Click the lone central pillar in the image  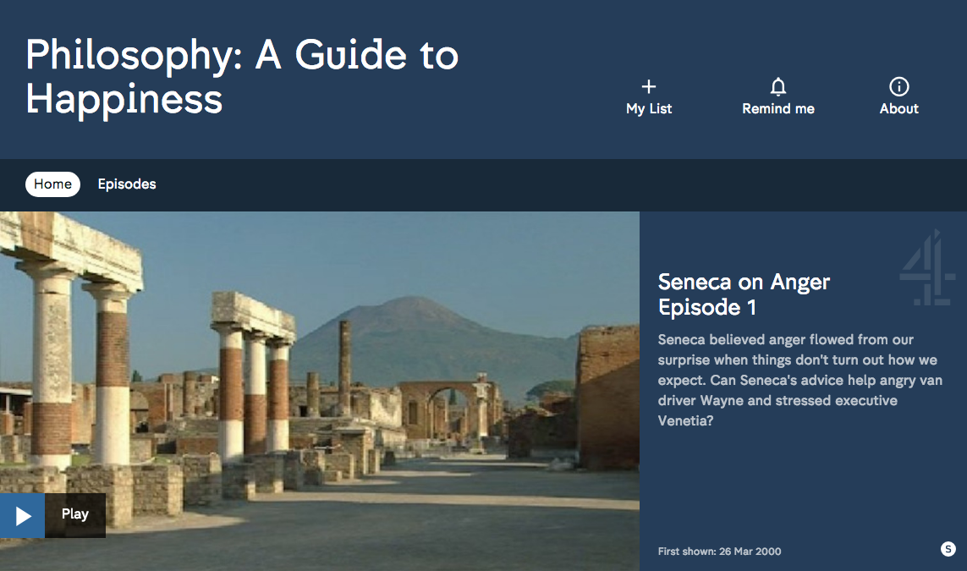[345, 365]
